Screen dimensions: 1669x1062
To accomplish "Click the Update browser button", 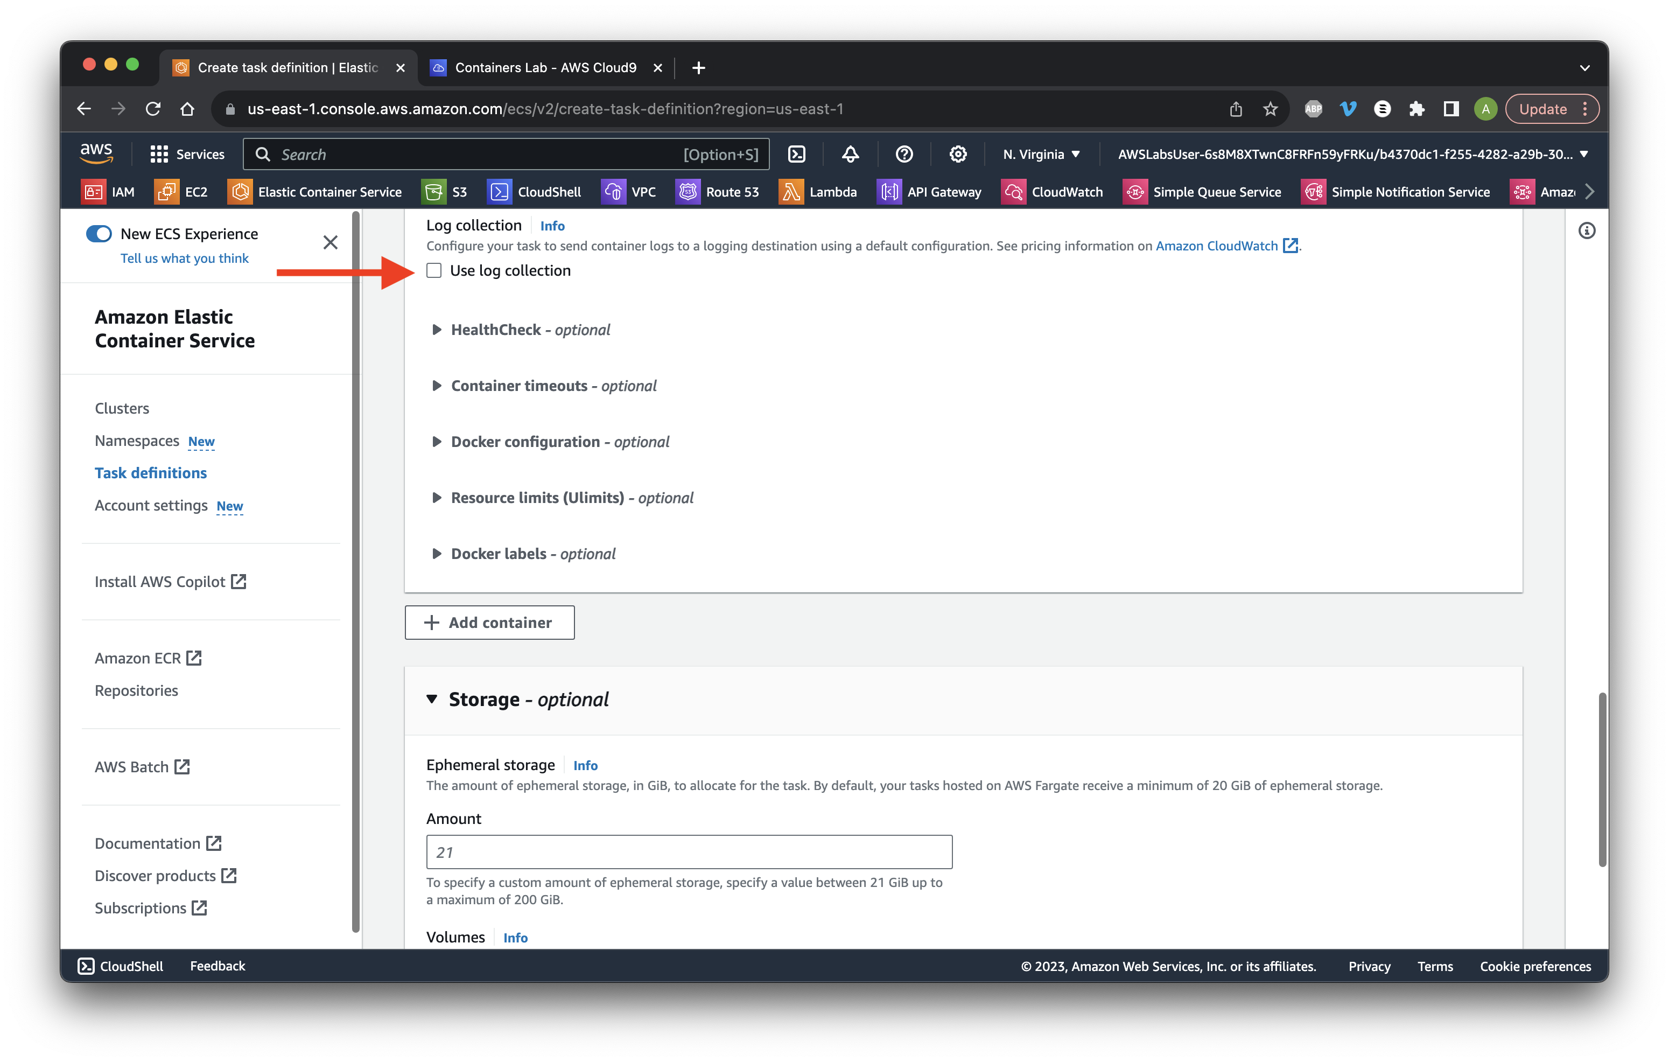I will (1552, 109).
